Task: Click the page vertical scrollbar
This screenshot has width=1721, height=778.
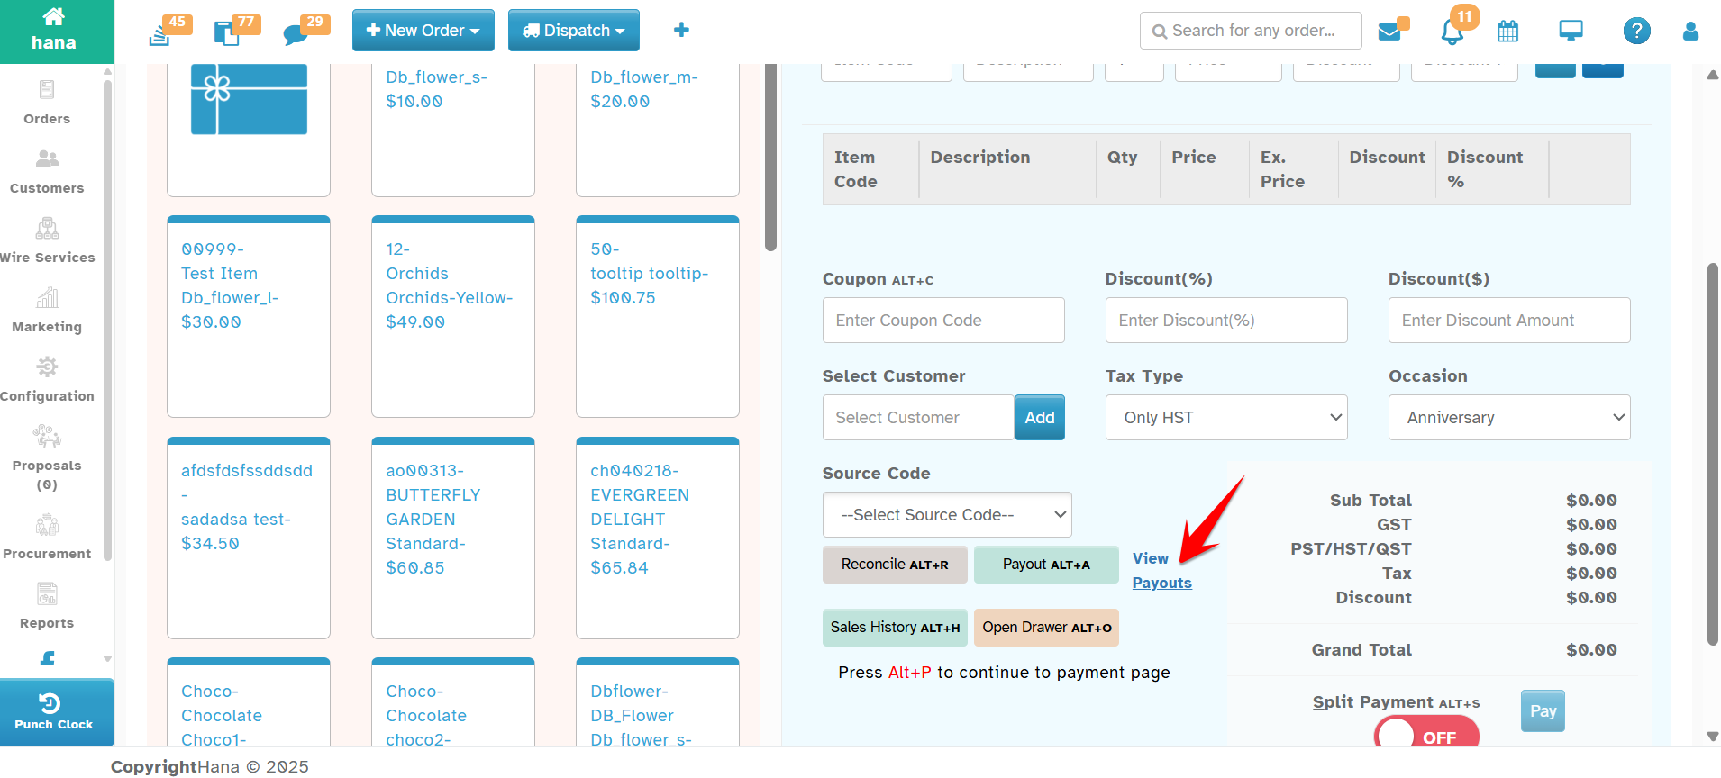Action: click(1713, 455)
